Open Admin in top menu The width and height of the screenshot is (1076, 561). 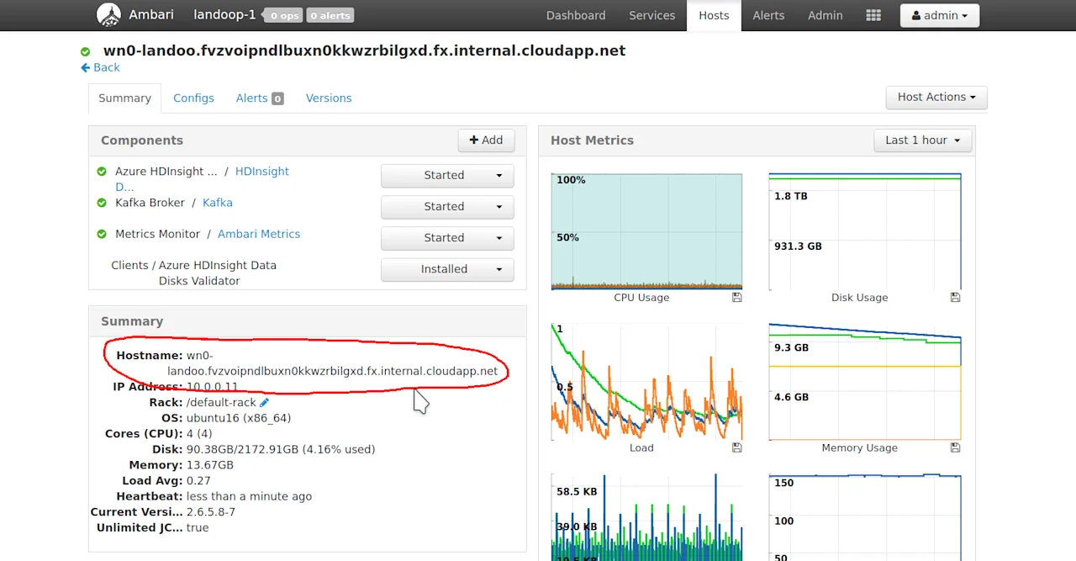click(825, 15)
